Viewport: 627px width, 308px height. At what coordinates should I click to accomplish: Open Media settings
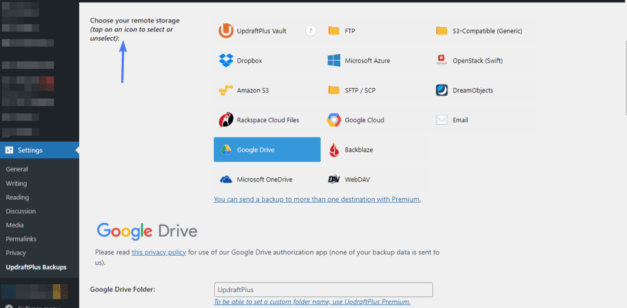pos(15,225)
